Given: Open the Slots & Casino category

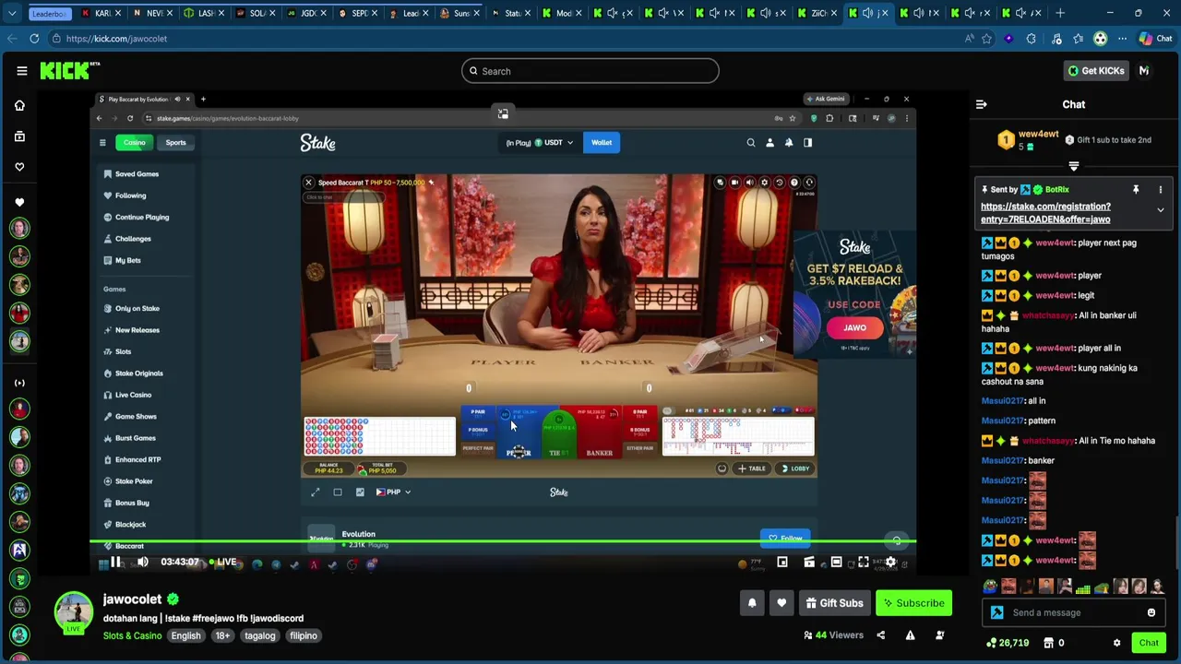Looking at the screenshot, I should (132, 635).
